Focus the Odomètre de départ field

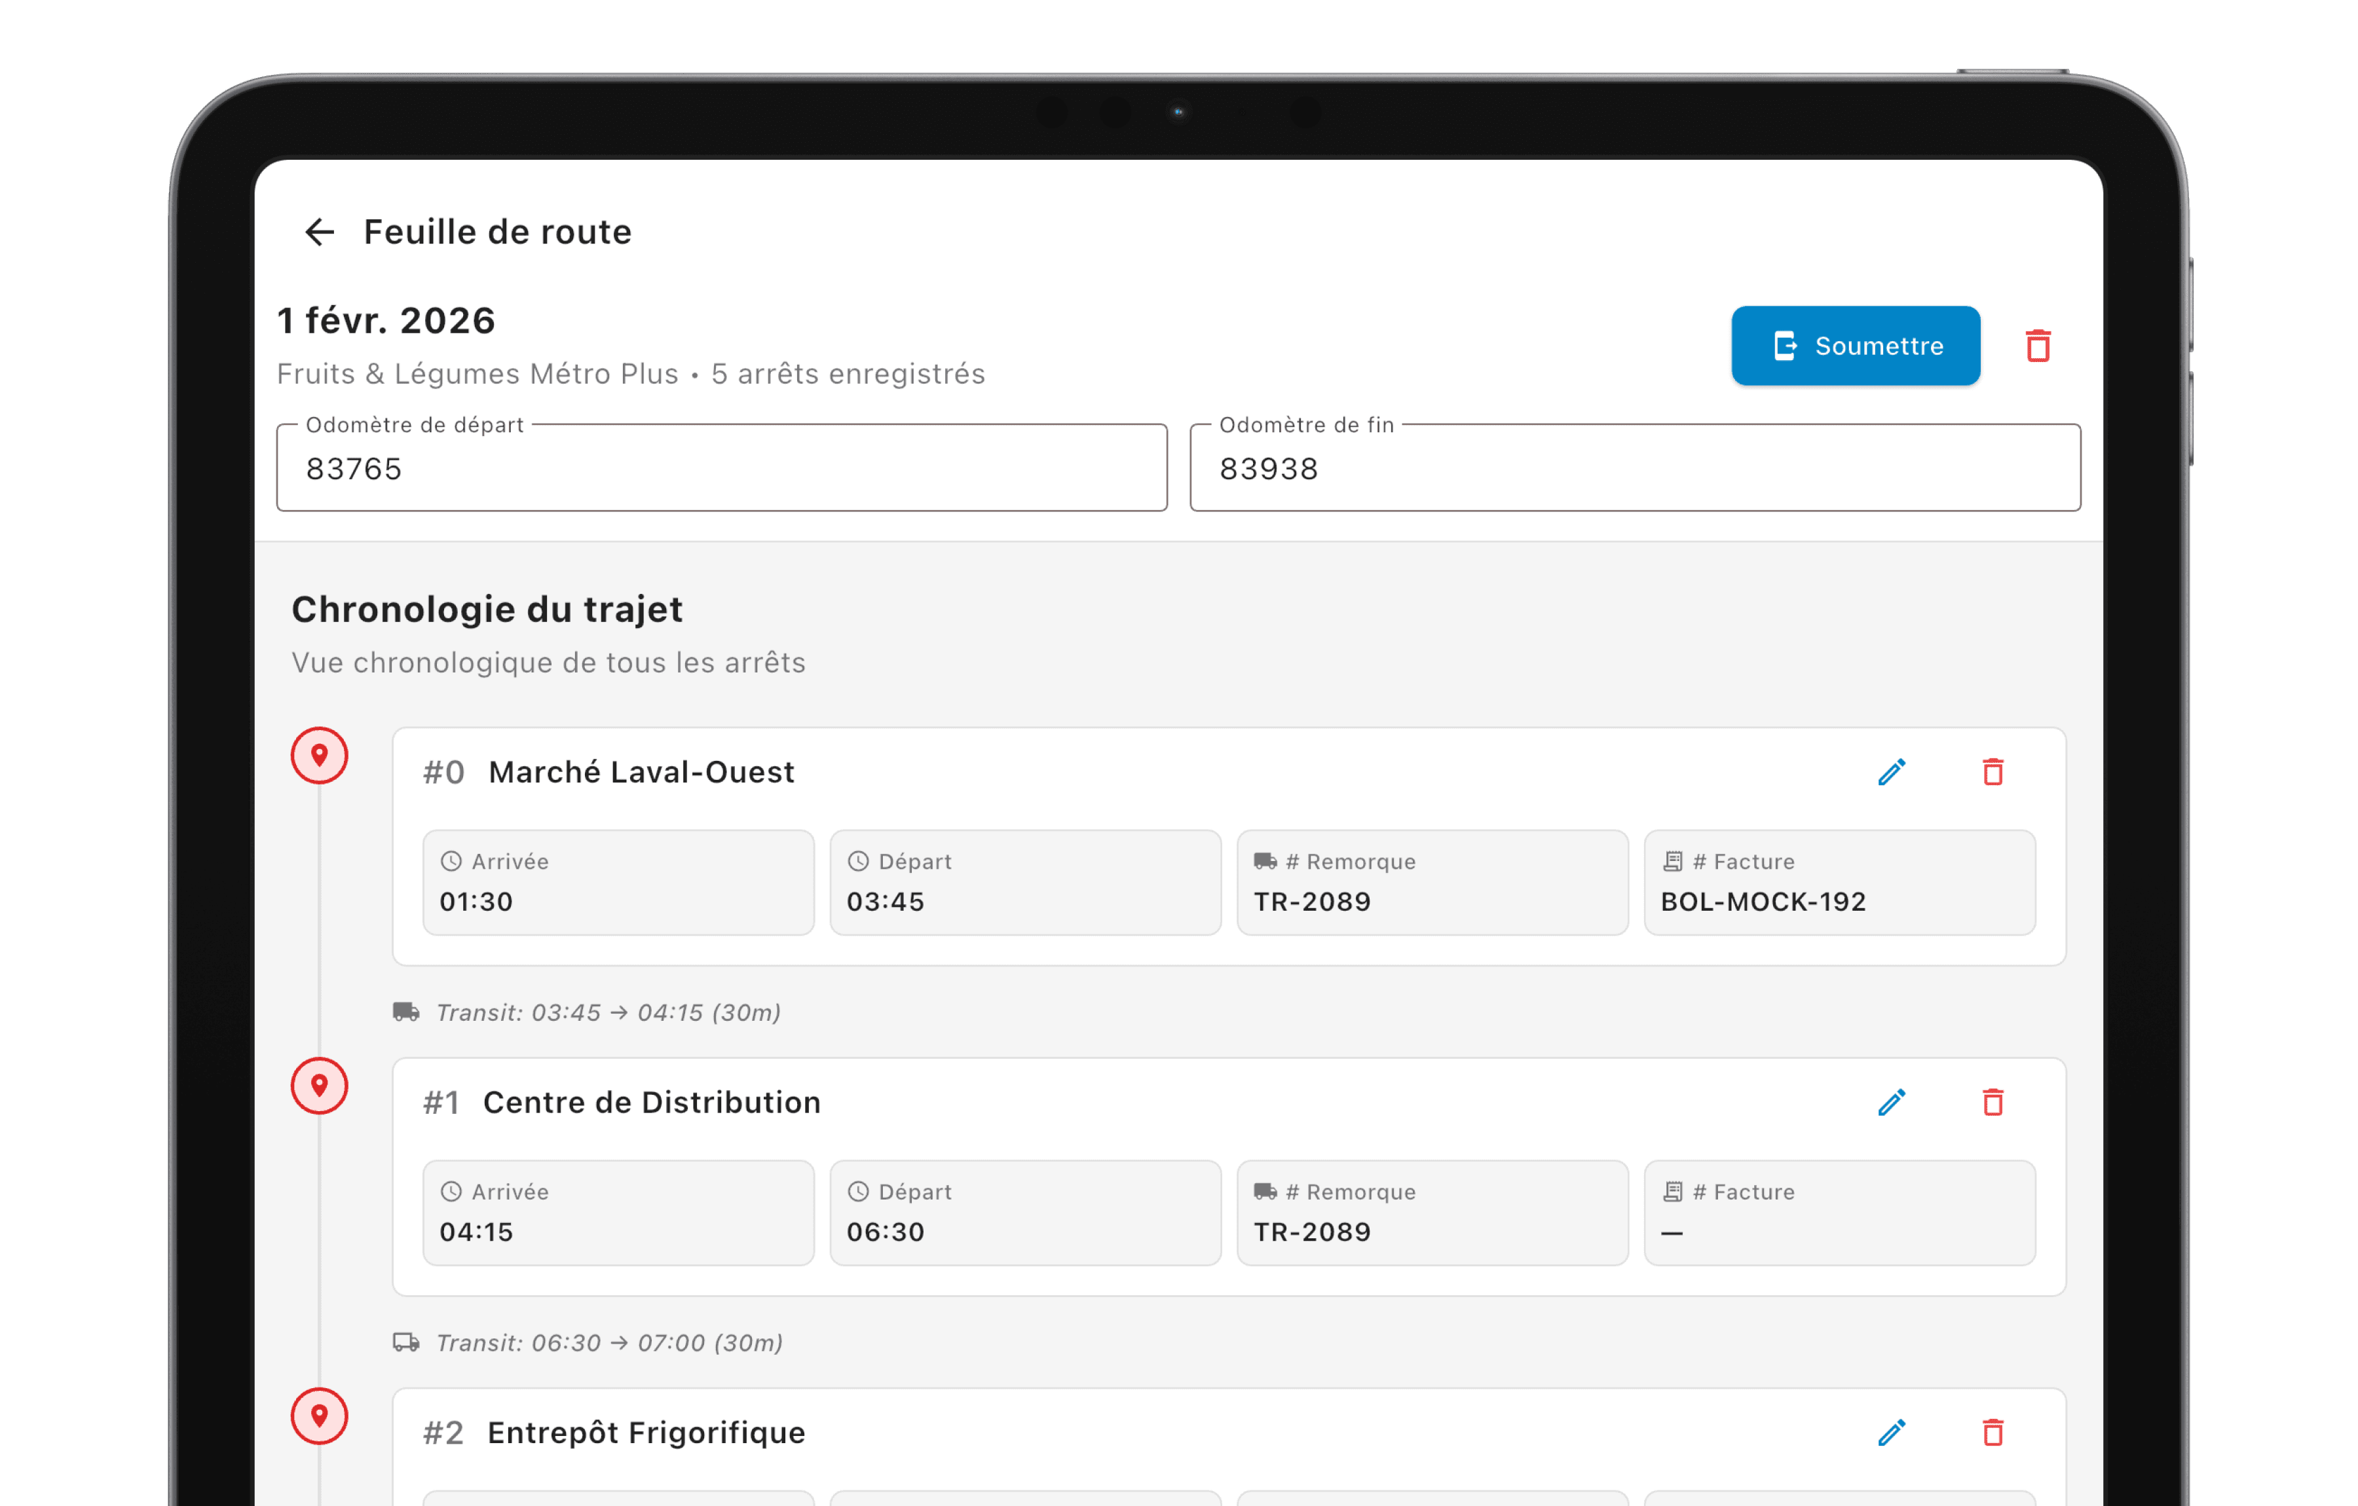(722, 469)
